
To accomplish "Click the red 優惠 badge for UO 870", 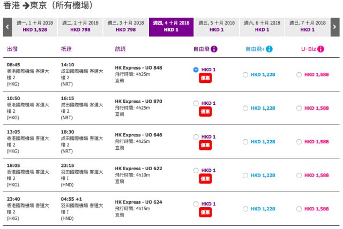I will coord(205,112).
